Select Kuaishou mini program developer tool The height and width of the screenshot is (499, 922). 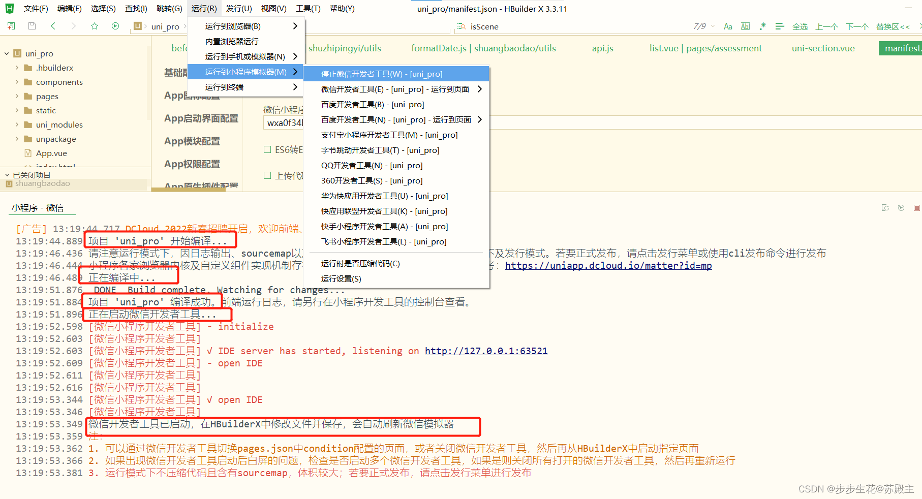396,226
